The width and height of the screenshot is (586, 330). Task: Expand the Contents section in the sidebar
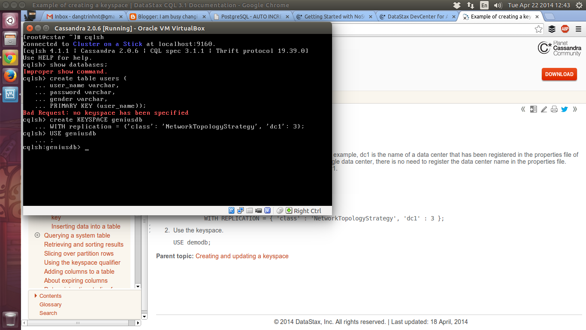click(35, 296)
